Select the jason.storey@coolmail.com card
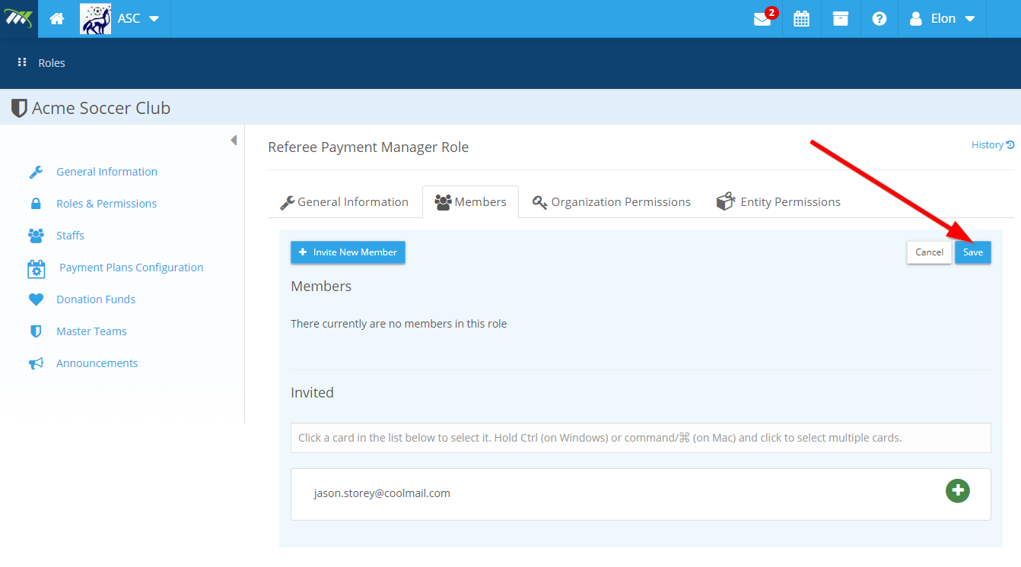This screenshot has width=1021, height=567. pyautogui.click(x=641, y=494)
